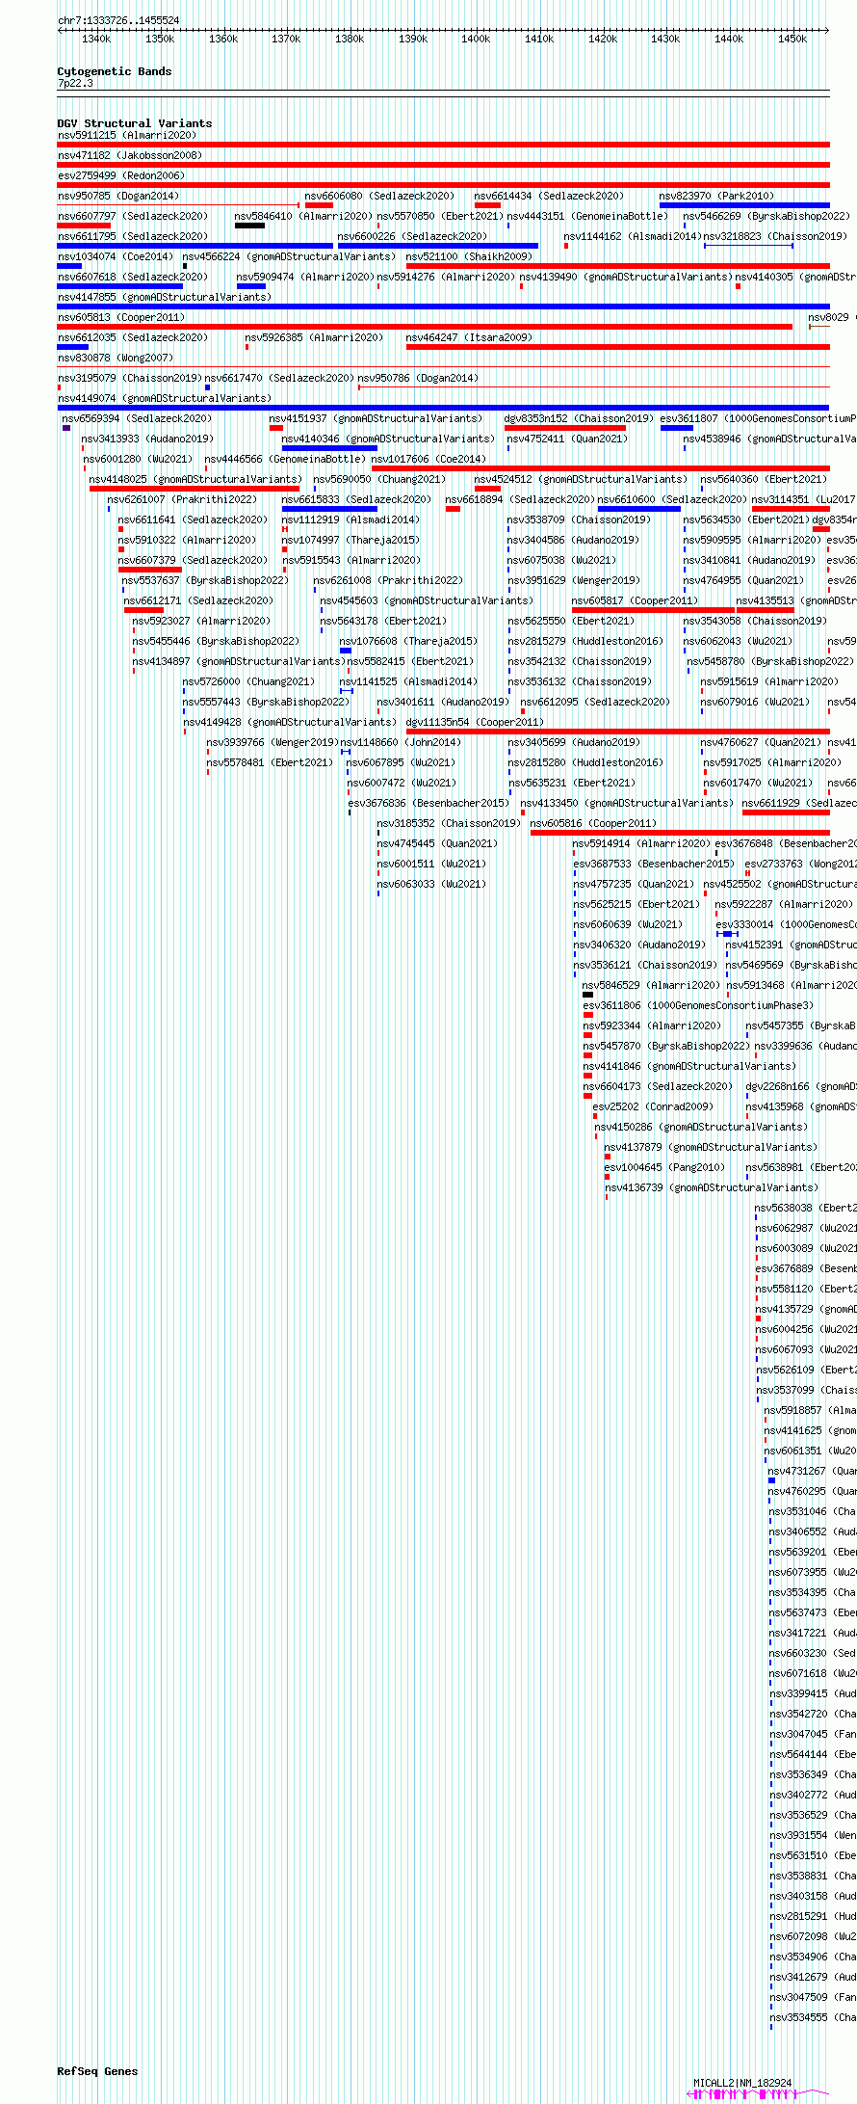Screen dimensions: 857x2104
Task: Click dgv11135n54 (Cooper2011) label
Action: click(x=475, y=722)
